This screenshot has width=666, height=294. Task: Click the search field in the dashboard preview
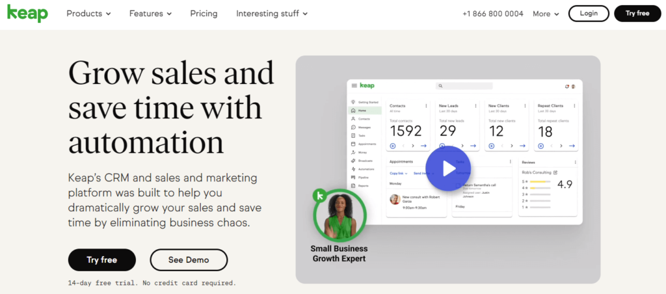464,86
